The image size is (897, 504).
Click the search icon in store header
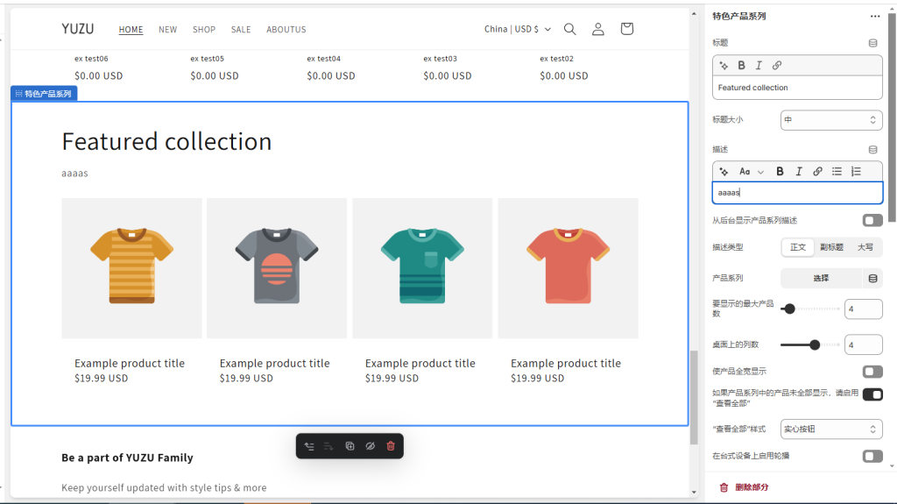[x=569, y=29]
